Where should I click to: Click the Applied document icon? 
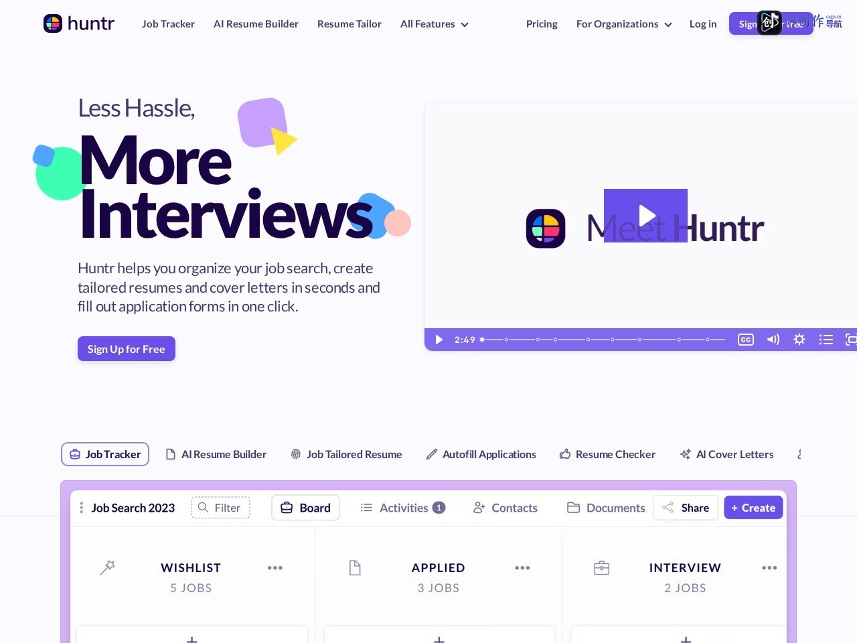tap(355, 568)
